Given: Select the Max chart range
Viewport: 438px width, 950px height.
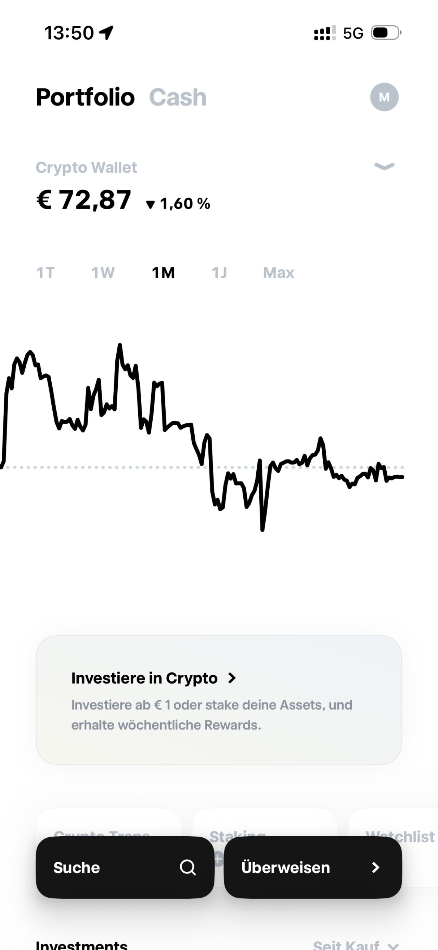Looking at the screenshot, I should (279, 273).
